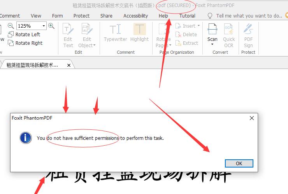Open the Accessibility ribbon tab
The image size is (288, 194).
(x=136, y=16)
